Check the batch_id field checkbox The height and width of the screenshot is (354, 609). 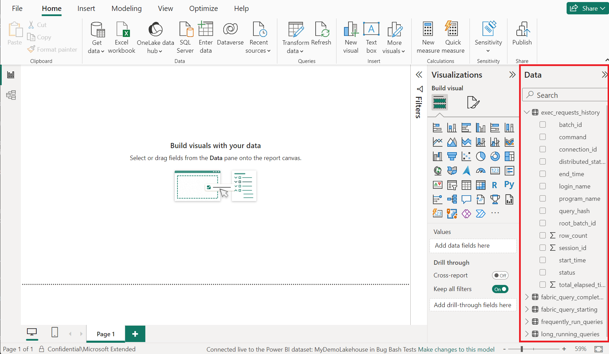[543, 125]
